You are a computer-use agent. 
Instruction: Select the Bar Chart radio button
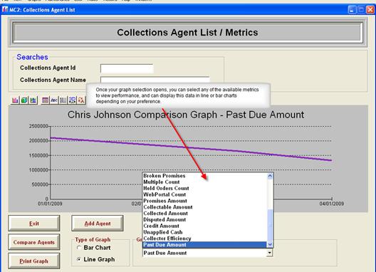[x=78, y=248]
